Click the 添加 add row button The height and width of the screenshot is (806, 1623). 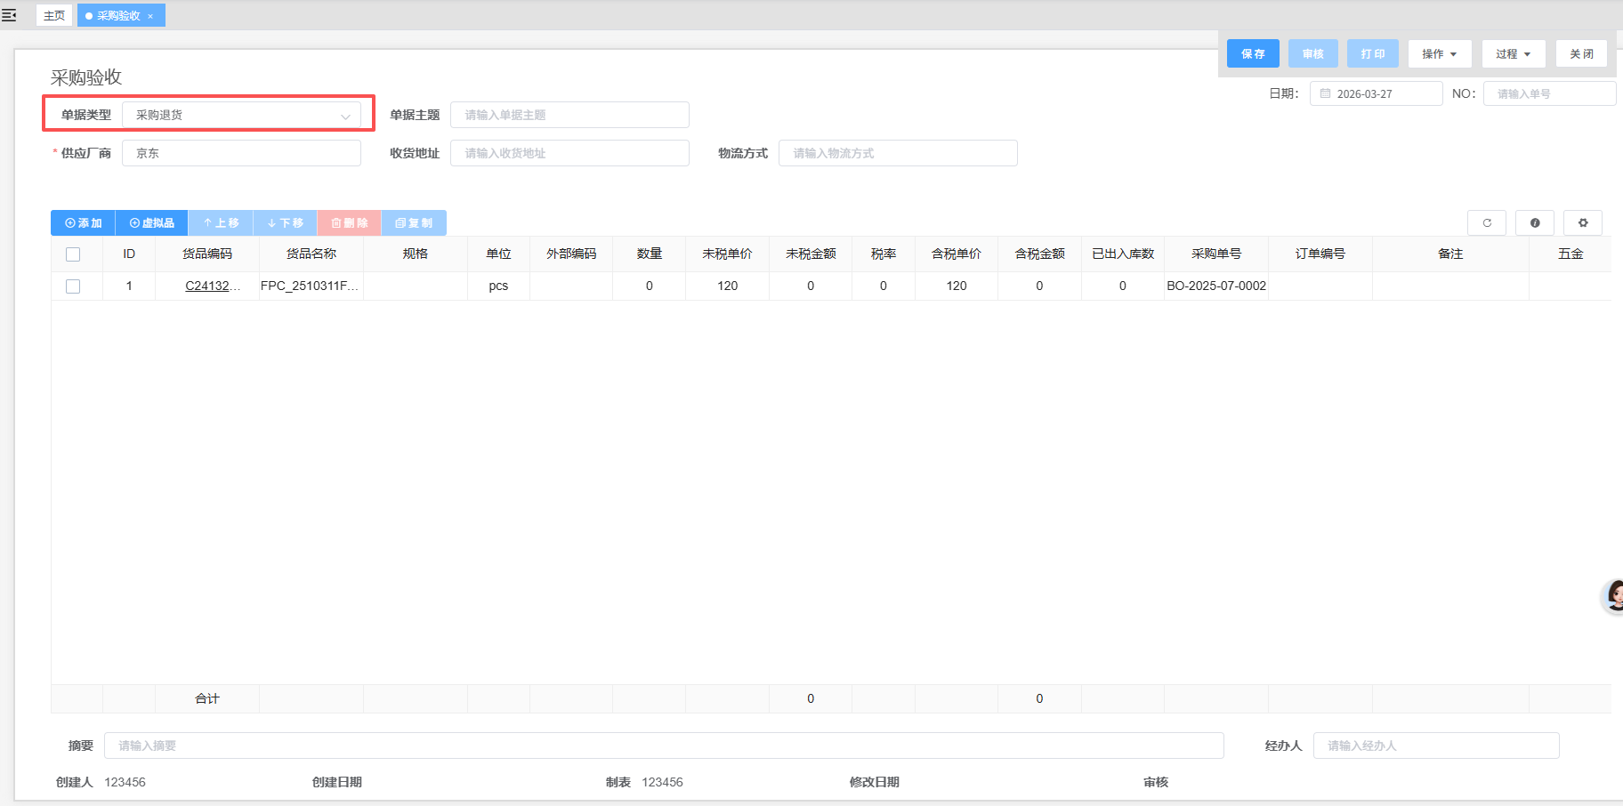(83, 223)
